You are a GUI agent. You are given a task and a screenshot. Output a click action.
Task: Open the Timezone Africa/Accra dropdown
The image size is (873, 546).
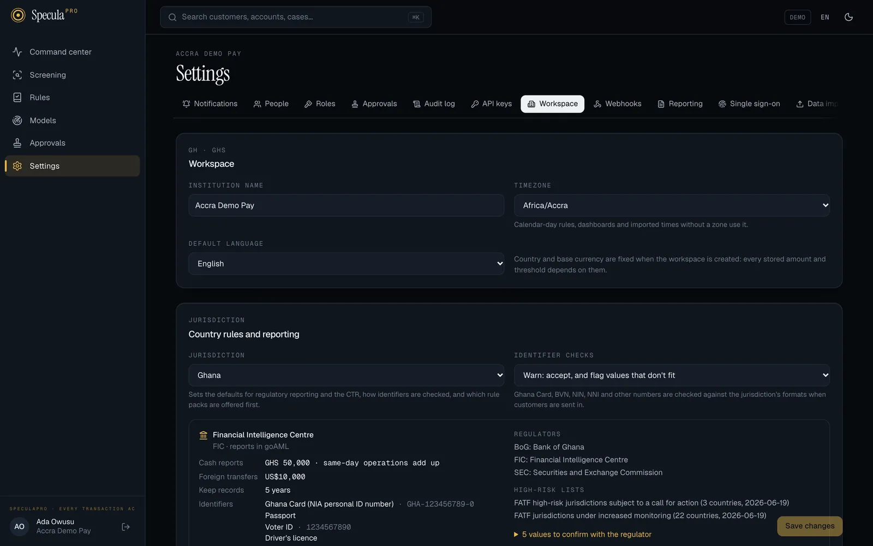pyautogui.click(x=672, y=205)
